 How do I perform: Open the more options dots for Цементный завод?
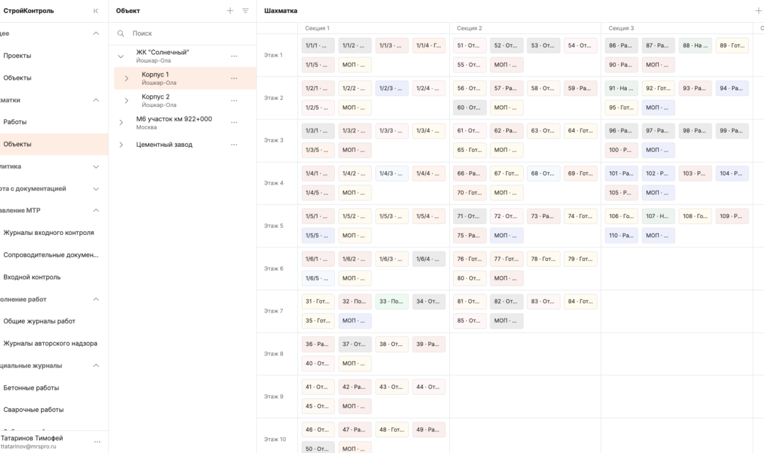click(x=234, y=145)
